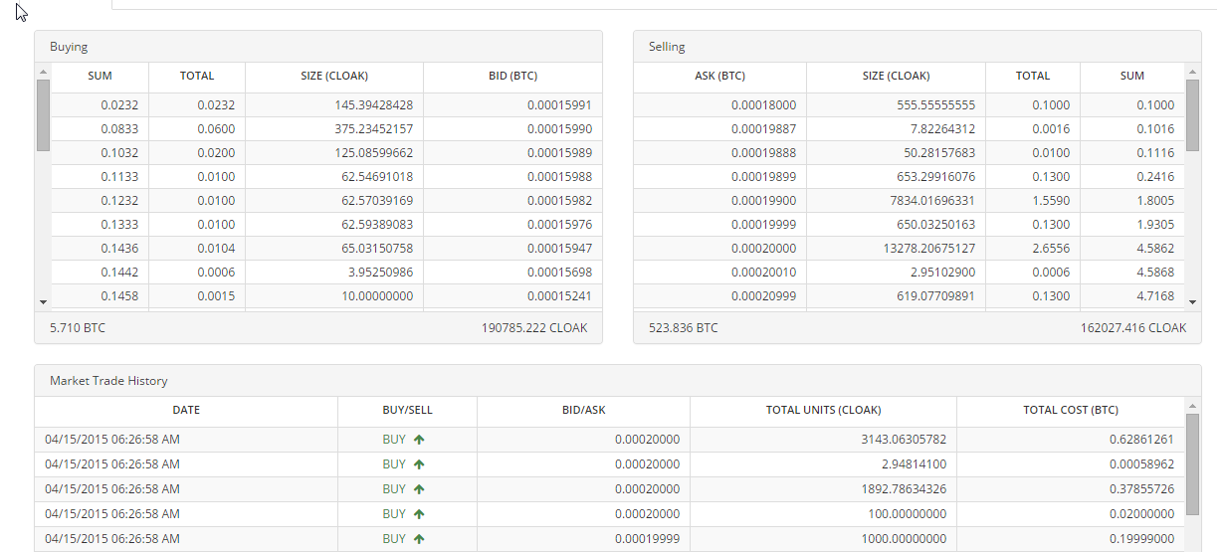Click the BID (BTC) column header

click(512, 76)
